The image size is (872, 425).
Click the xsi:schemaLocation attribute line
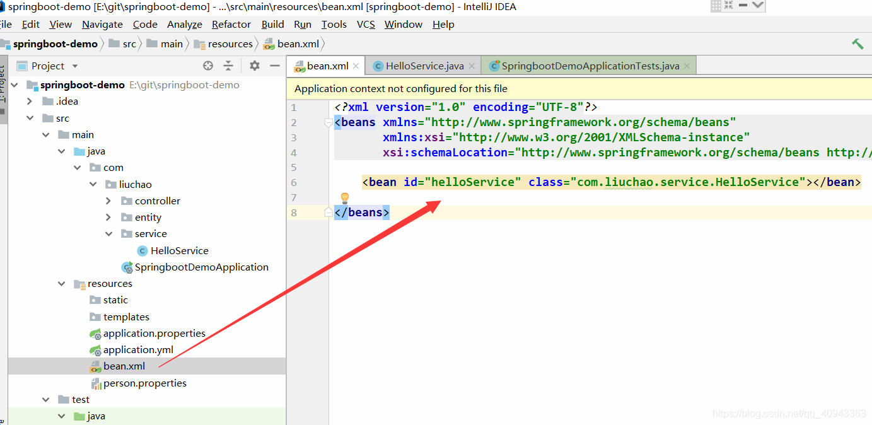pyautogui.click(x=627, y=153)
